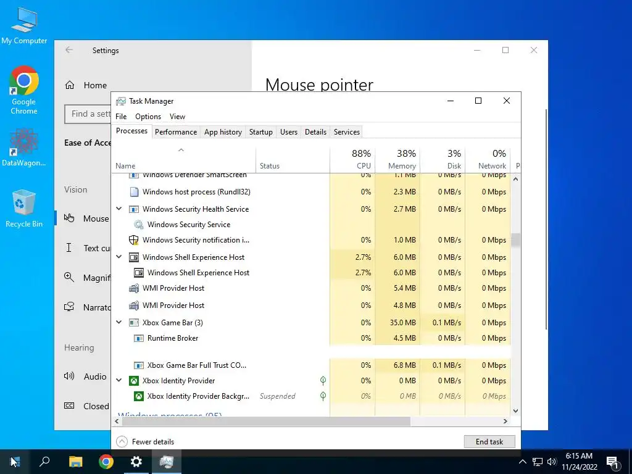Sort processes by the Status column
The width and height of the screenshot is (632, 474).
[293, 159]
